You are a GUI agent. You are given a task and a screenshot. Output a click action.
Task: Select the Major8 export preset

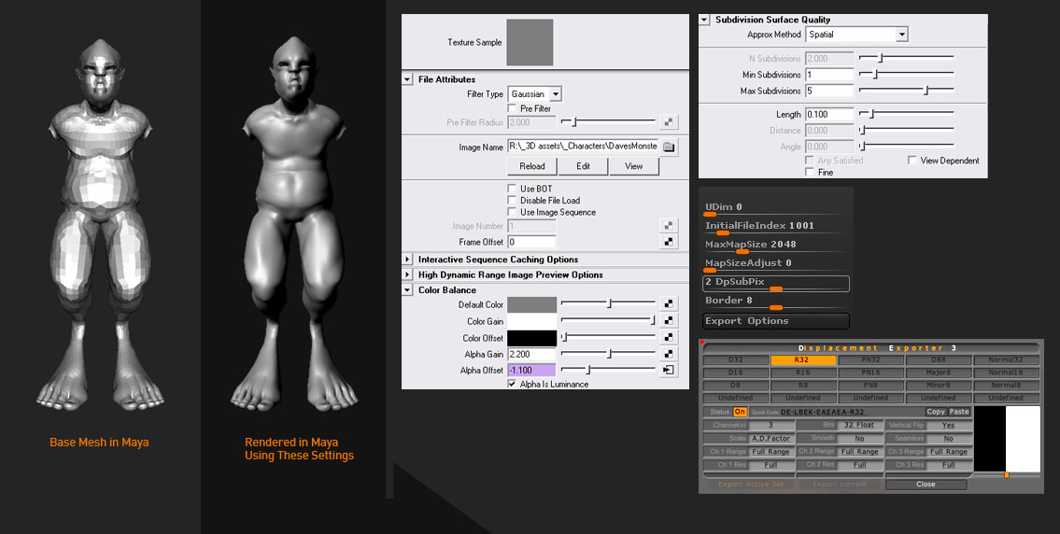tap(939, 372)
